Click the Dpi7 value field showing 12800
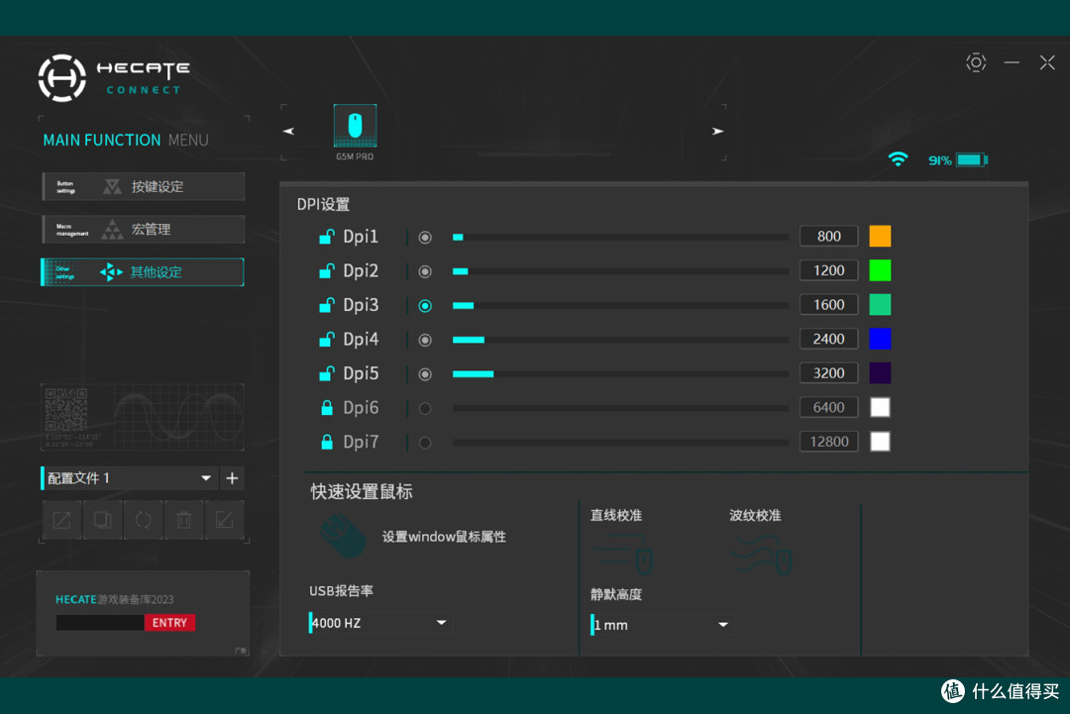Screen dimensions: 1070x714 (x=828, y=442)
